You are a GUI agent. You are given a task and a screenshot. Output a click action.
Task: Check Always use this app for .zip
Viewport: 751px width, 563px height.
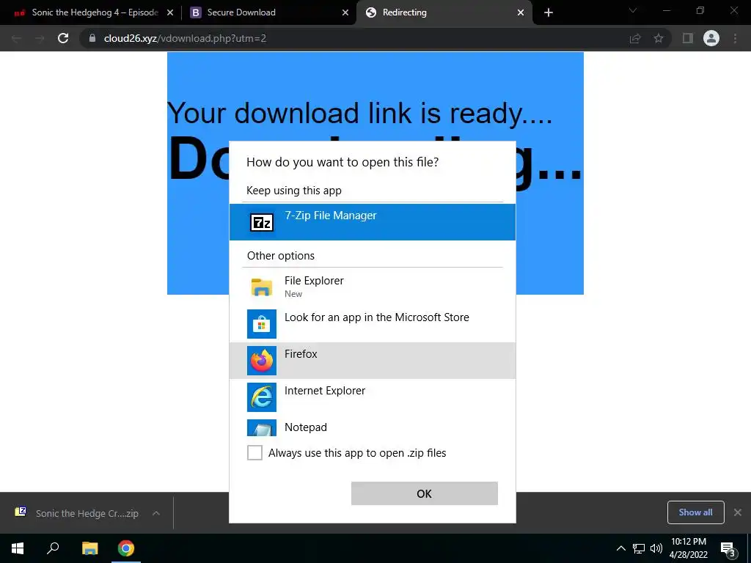coord(254,452)
